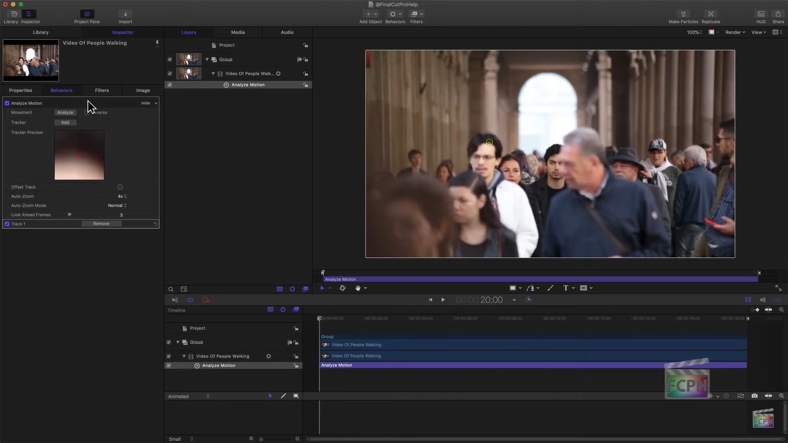Switch to the Library tab
This screenshot has height=443, width=788.
[x=40, y=32]
